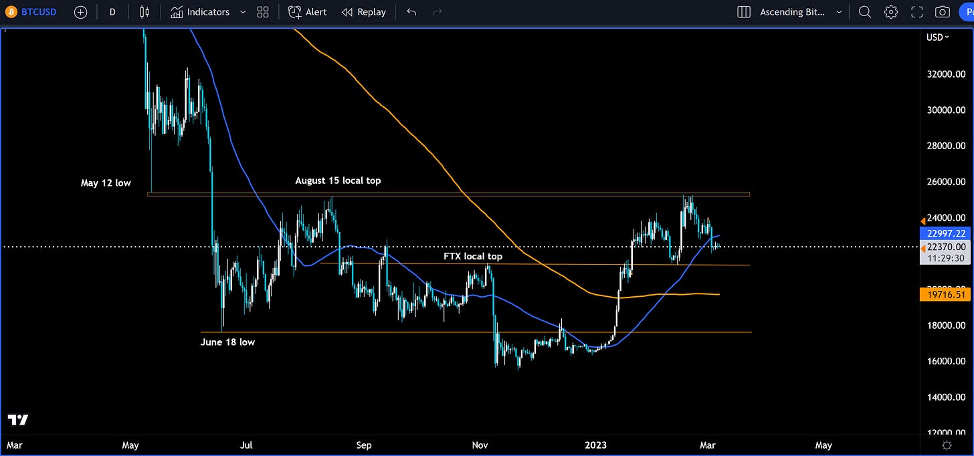The width and height of the screenshot is (974, 456).
Task: Click the 11:29:30 bar countdown timer
Action: (947, 258)
